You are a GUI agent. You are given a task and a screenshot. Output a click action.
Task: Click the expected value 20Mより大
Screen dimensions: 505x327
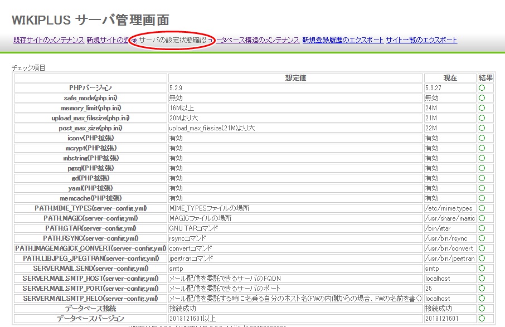pyautogui.click(x=183, y=118)
